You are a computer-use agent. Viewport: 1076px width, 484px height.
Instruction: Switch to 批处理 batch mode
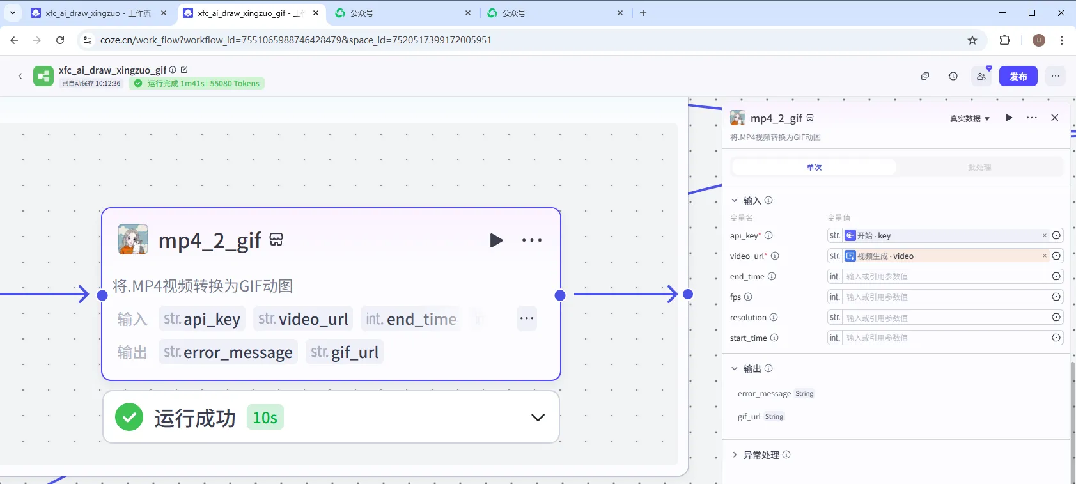(979, 168)
